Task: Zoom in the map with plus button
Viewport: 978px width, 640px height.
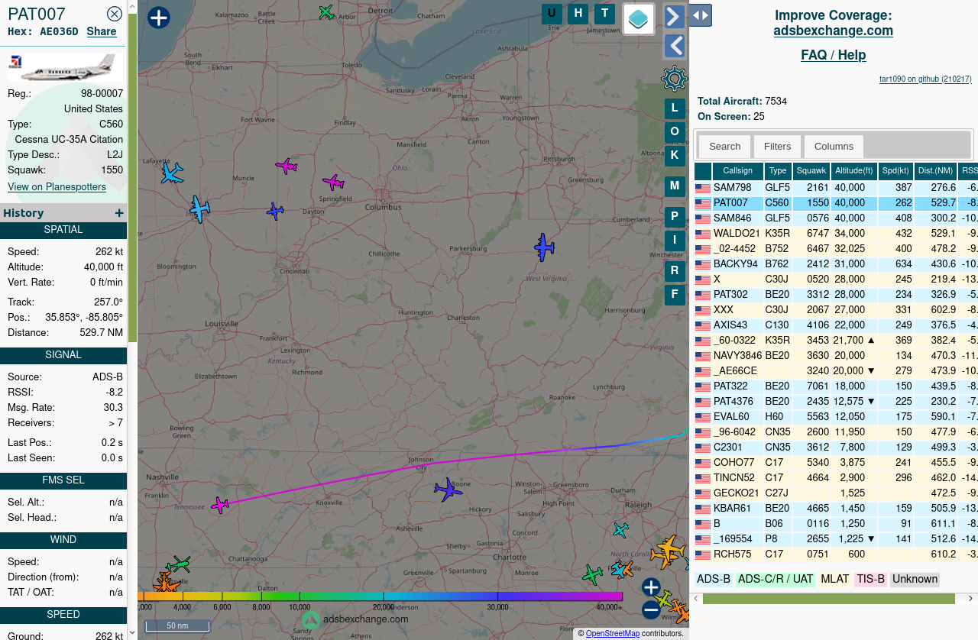Action: (651, 587)
